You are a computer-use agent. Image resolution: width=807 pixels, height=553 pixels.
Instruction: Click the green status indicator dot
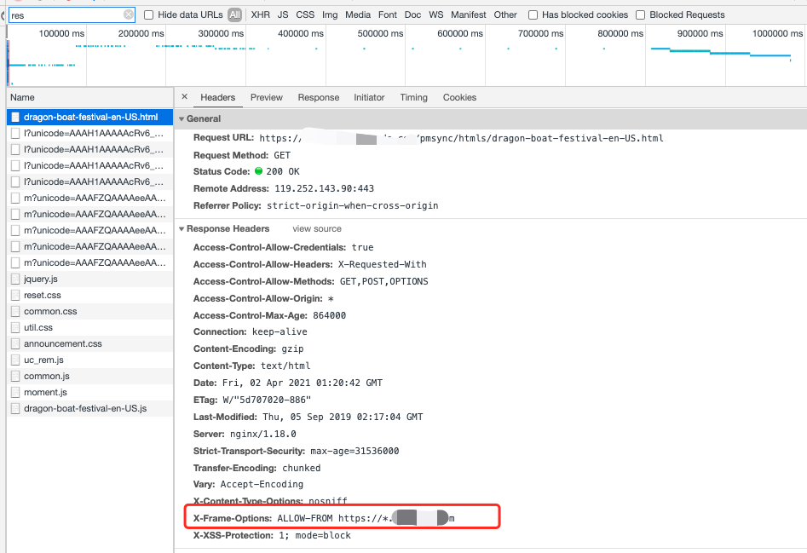tap(258, 171)
